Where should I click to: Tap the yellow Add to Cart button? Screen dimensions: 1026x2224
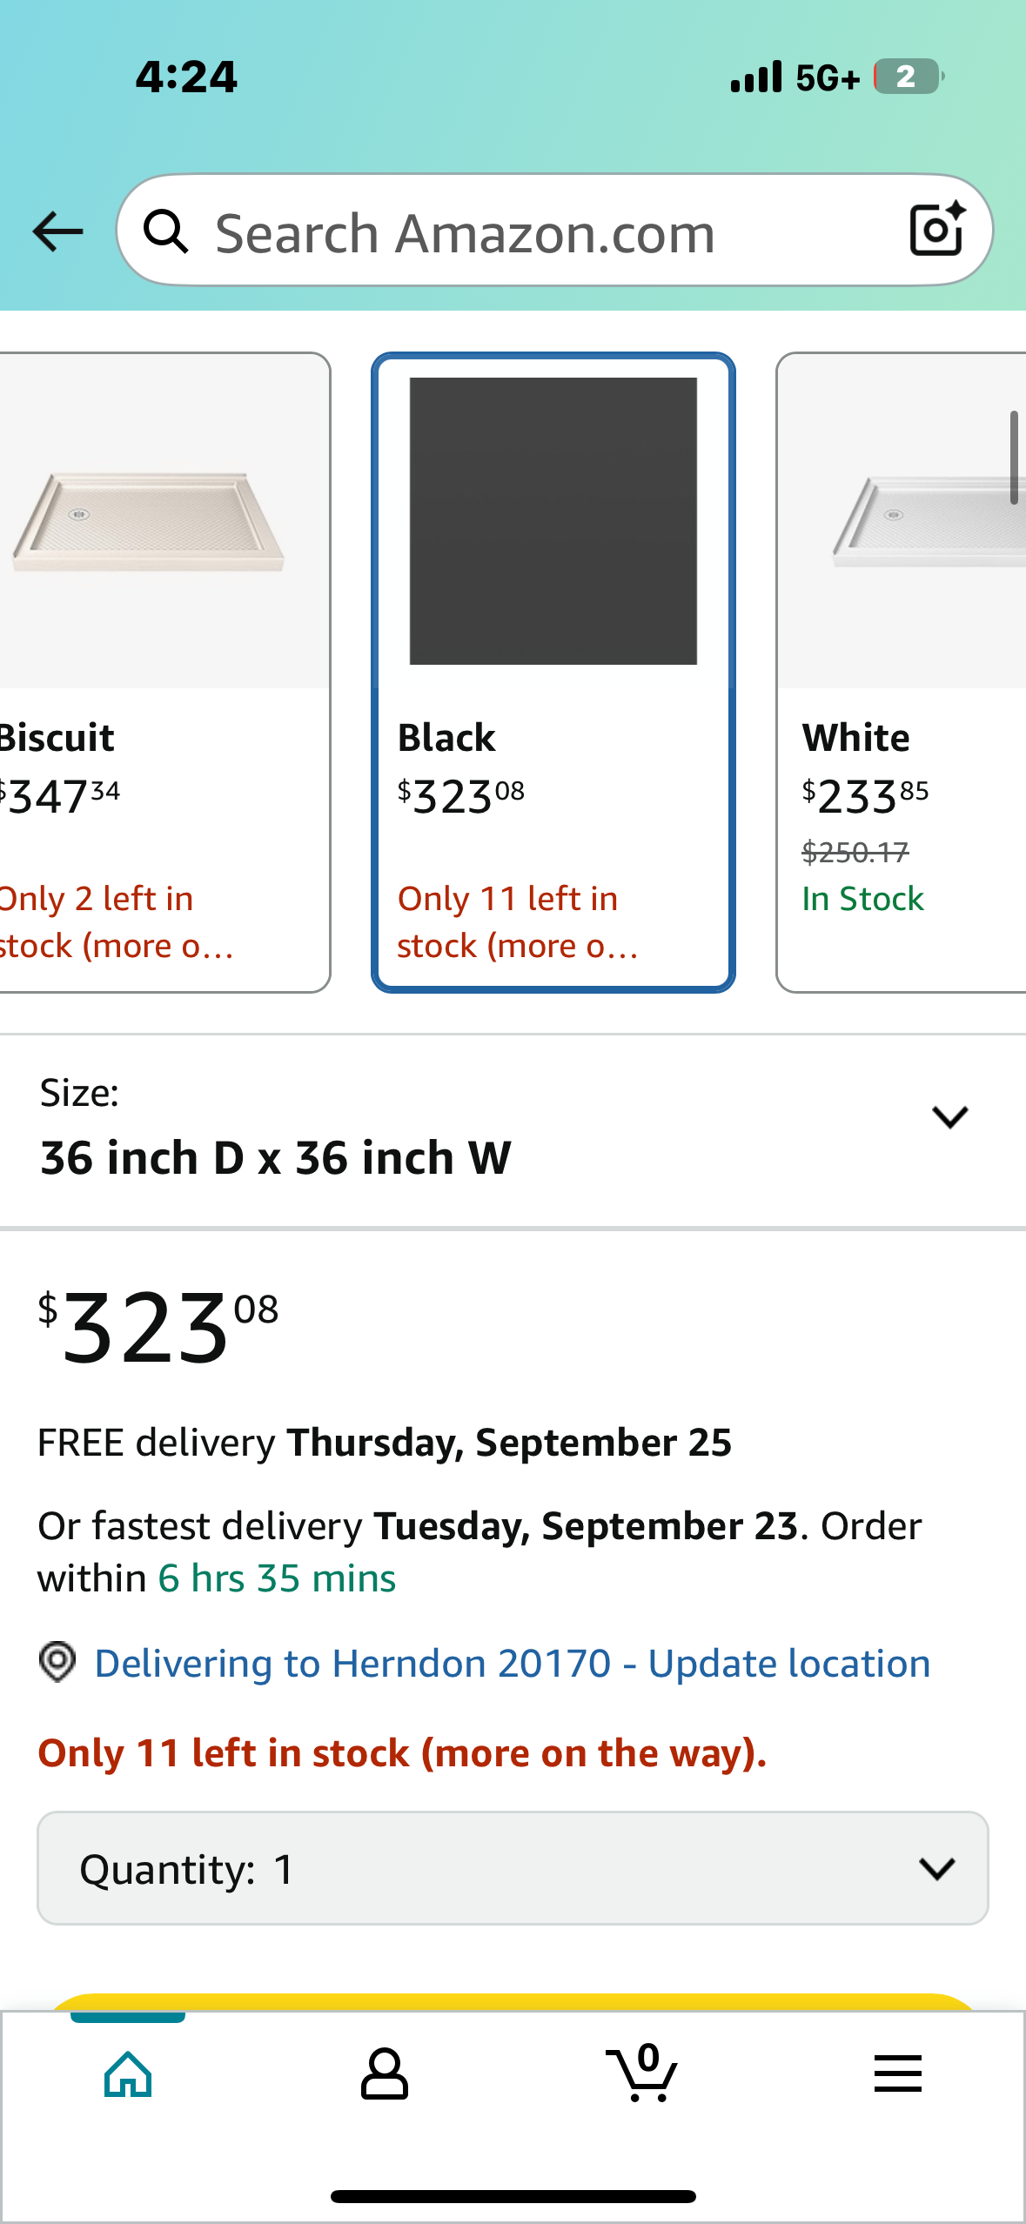(x=513, y=2001)
